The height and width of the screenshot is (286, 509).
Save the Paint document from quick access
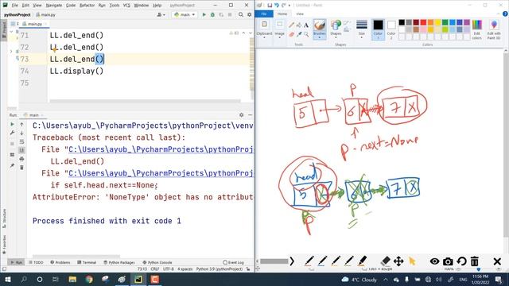(270, 6)
